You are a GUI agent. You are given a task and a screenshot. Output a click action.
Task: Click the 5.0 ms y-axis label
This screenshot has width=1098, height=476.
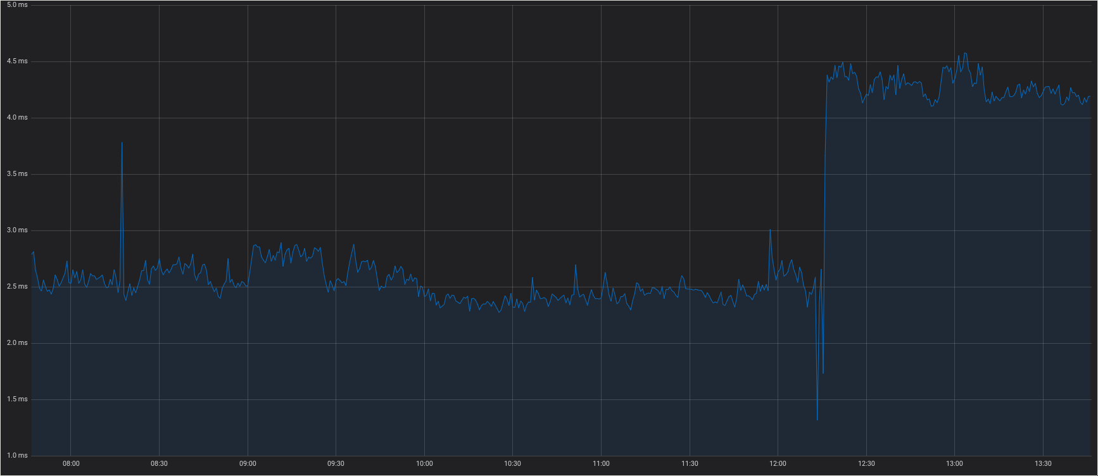click(17, 5)
